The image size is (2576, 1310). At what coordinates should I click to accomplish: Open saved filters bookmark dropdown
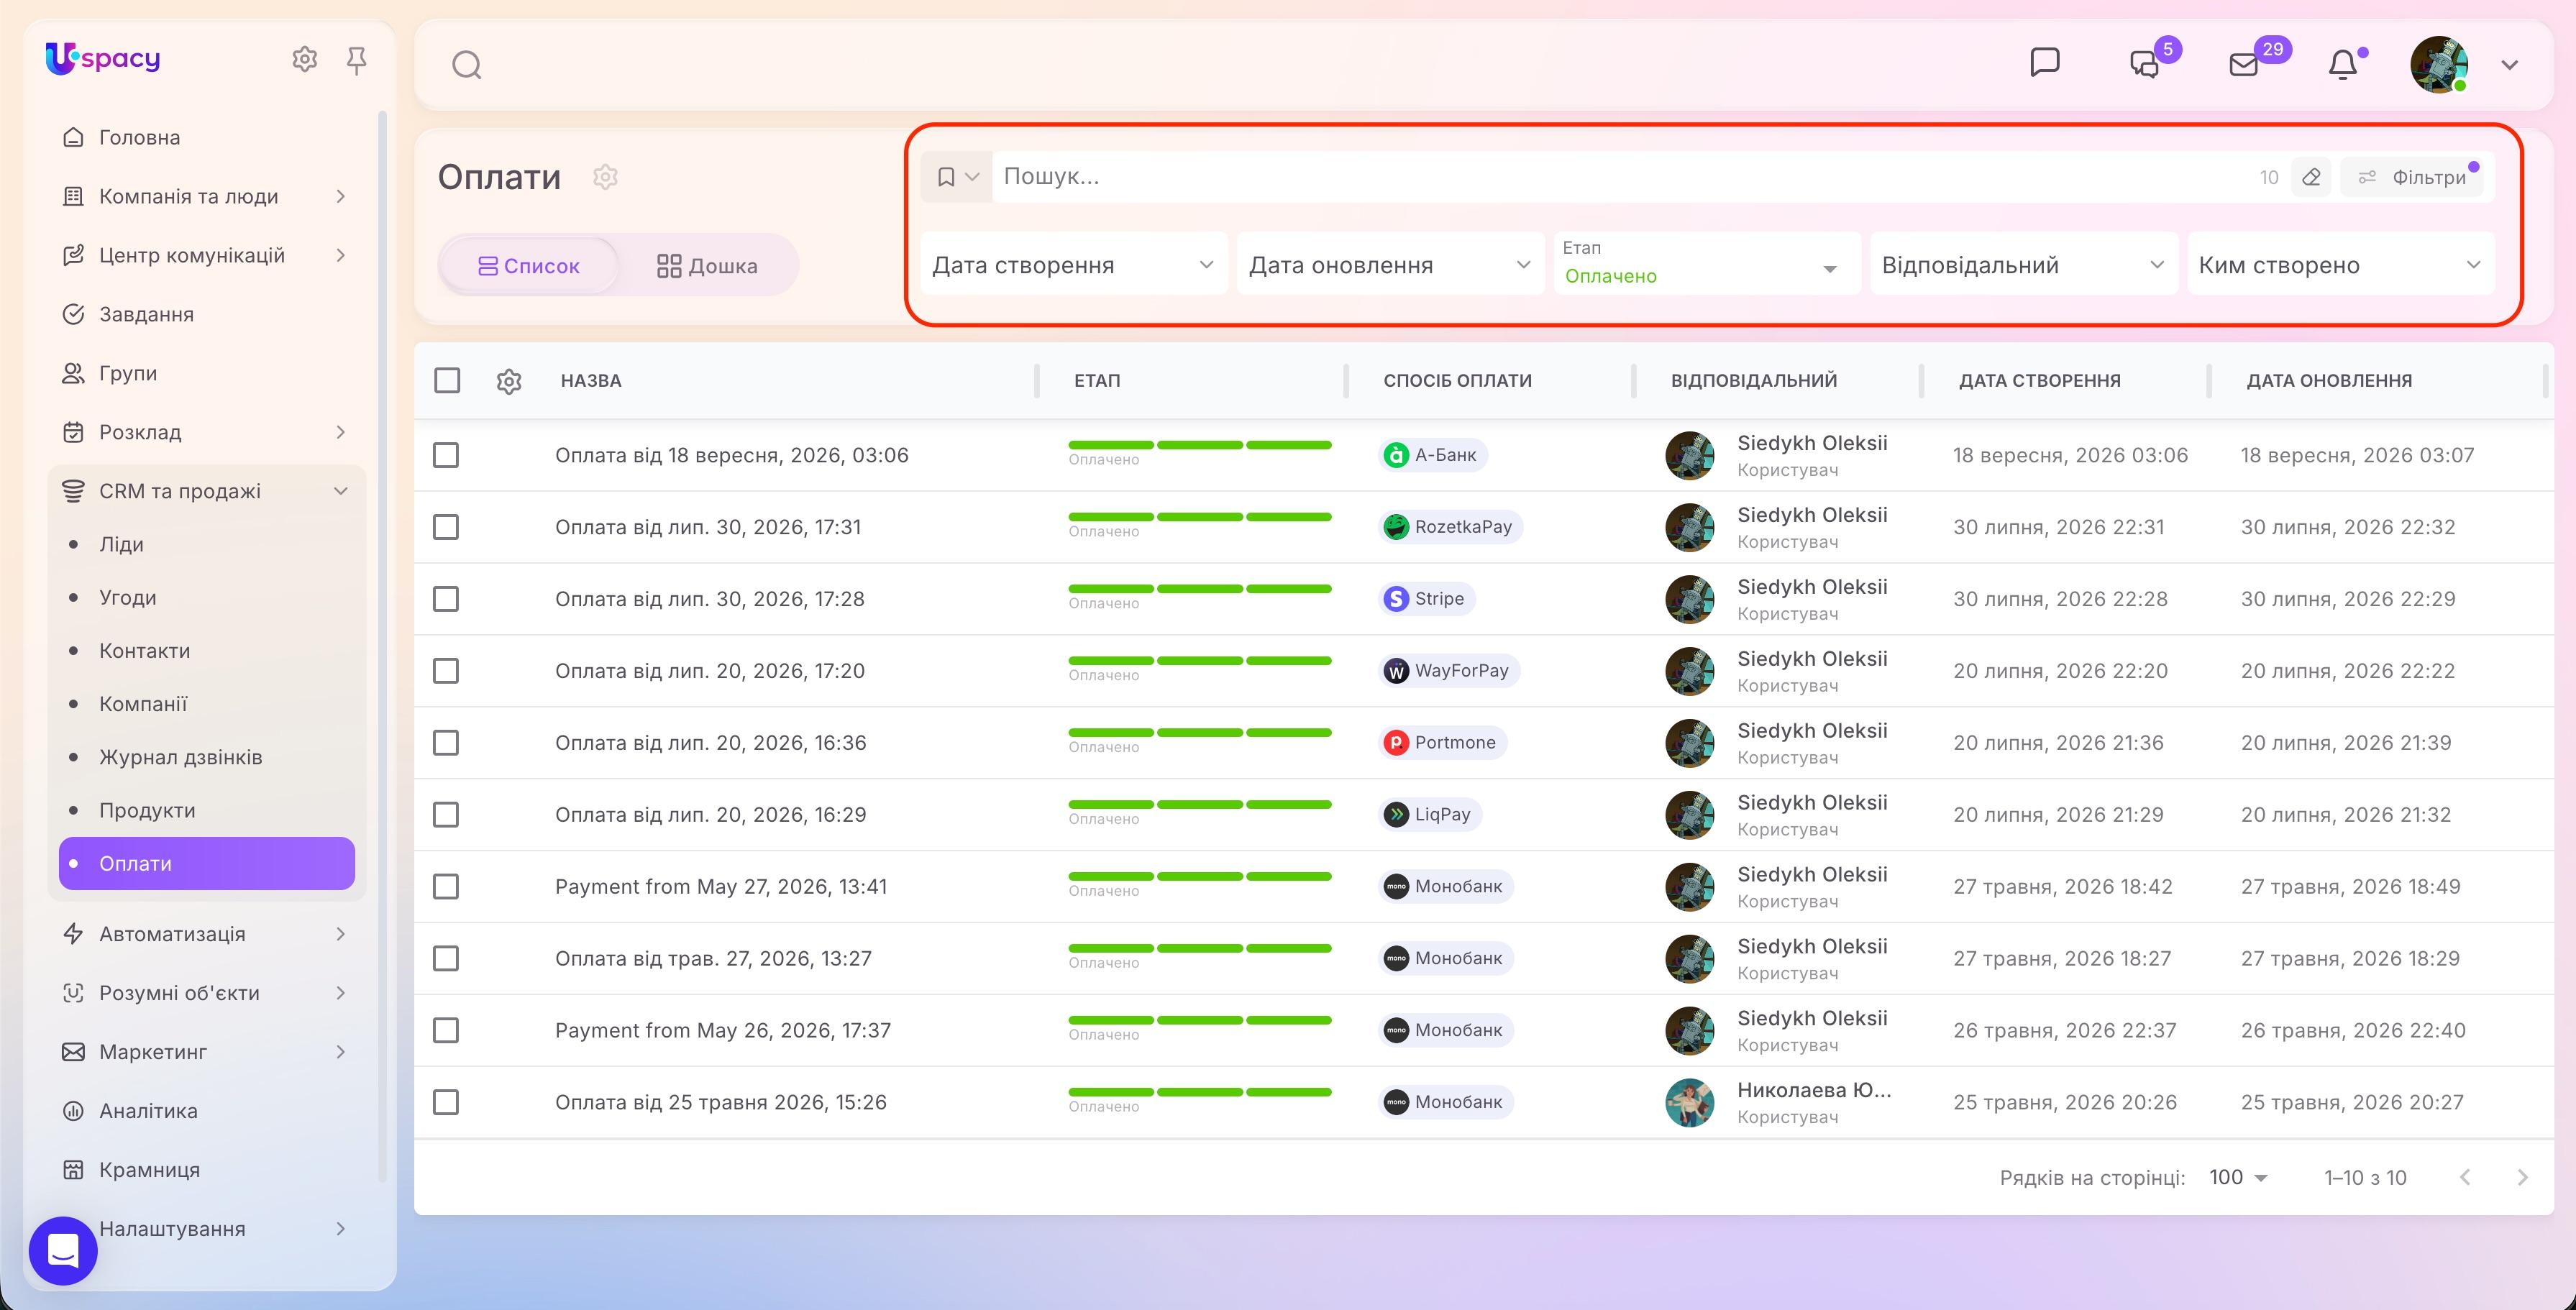(956, 177)
